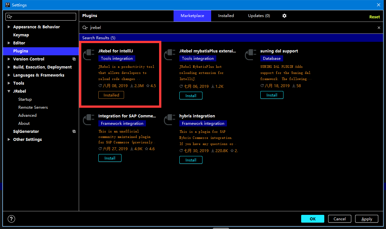386x229 pixels.
Task: Open the Updates (0) tab
Action: click(259, 16)
